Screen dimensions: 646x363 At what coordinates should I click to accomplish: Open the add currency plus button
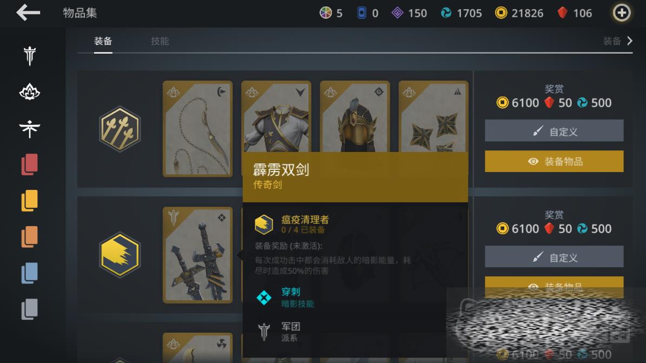coord(621,13)
